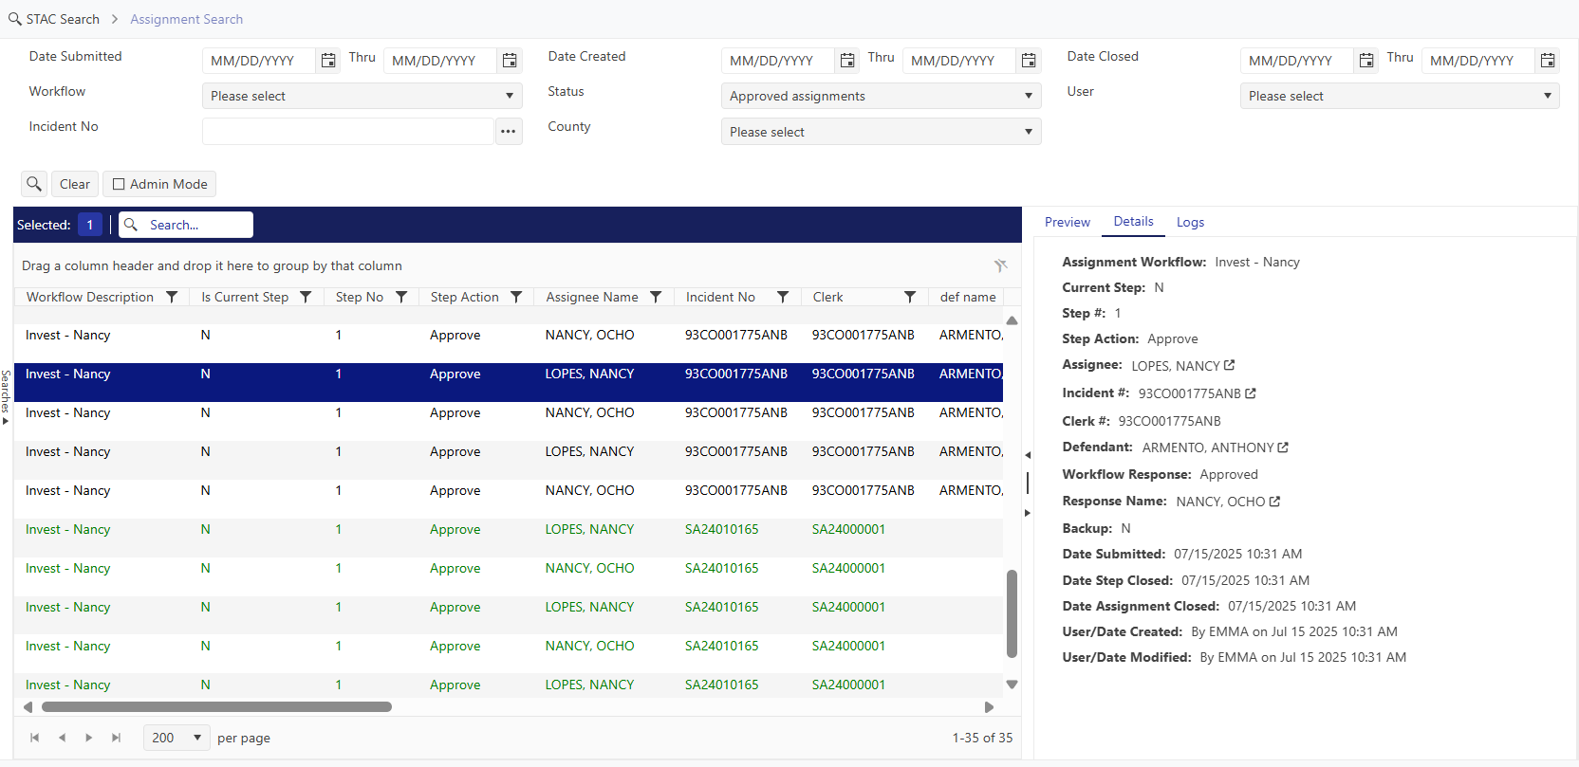Click the grid's horizontal scrollbar thumb
Screen dimensions: 1579x767
click(216, 707)
